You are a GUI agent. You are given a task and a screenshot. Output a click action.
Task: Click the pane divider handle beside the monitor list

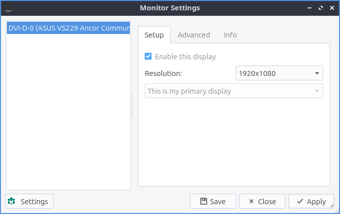132,106
